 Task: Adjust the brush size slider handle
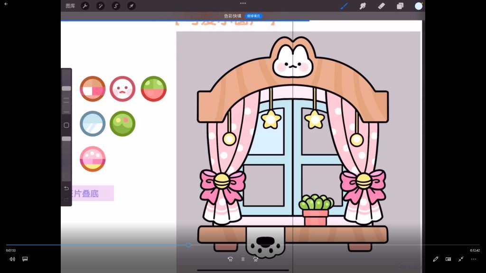point(66,89)
